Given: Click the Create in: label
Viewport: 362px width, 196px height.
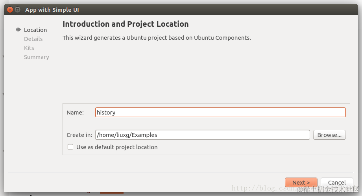Looking at the screenshot, I should click(x=79, y=135).
